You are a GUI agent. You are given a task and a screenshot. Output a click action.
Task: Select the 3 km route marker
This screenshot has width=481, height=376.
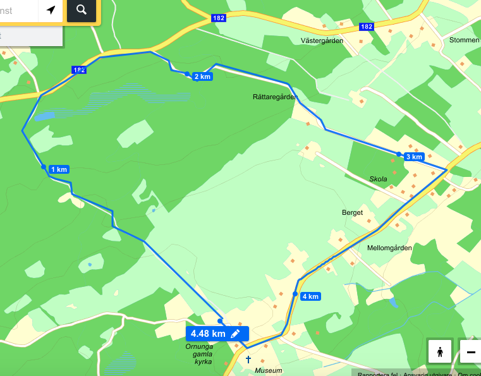pyautogui.click(x=414, y=157)
